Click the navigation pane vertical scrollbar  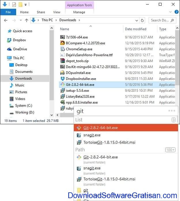point(52,65)
